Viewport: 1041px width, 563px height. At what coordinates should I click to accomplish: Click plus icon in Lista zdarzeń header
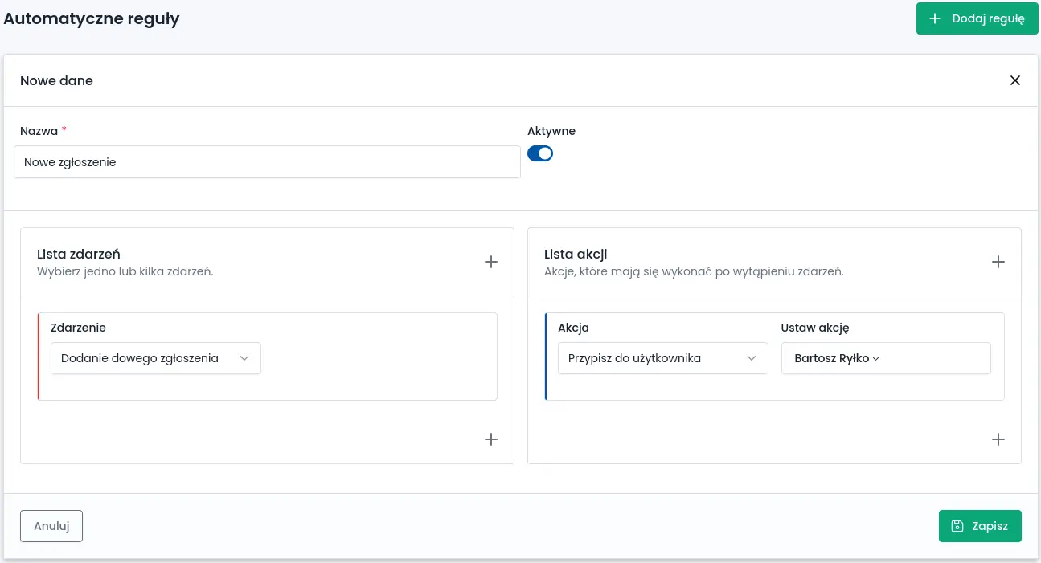pyautogui.click(x=491, y=262)
